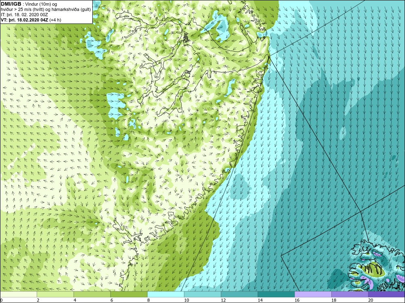Click the 'VT: þri. 18.02.2020 04Z' text
The width and height of the screenshot is (405, 303).
(x=25, y=20)
